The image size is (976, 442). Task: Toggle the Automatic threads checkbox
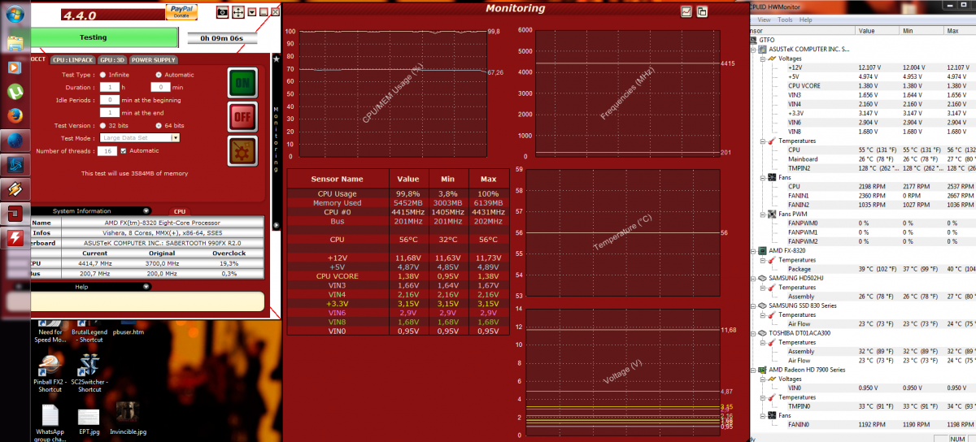[124, 151]
